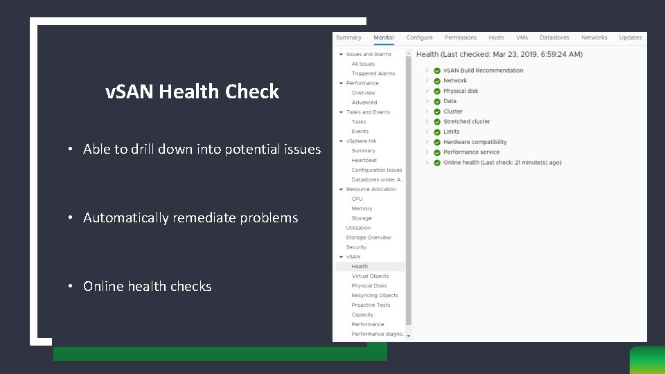Image resolution: width=665 pixels, height=374 pixels.
Task: Collapse the vSAN tree section
Action: pos(341,256)
